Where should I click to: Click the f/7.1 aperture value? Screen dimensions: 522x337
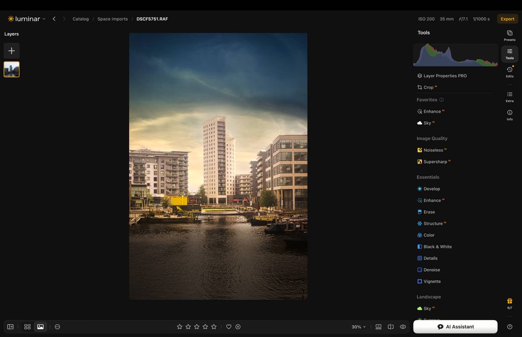[463, 19]
